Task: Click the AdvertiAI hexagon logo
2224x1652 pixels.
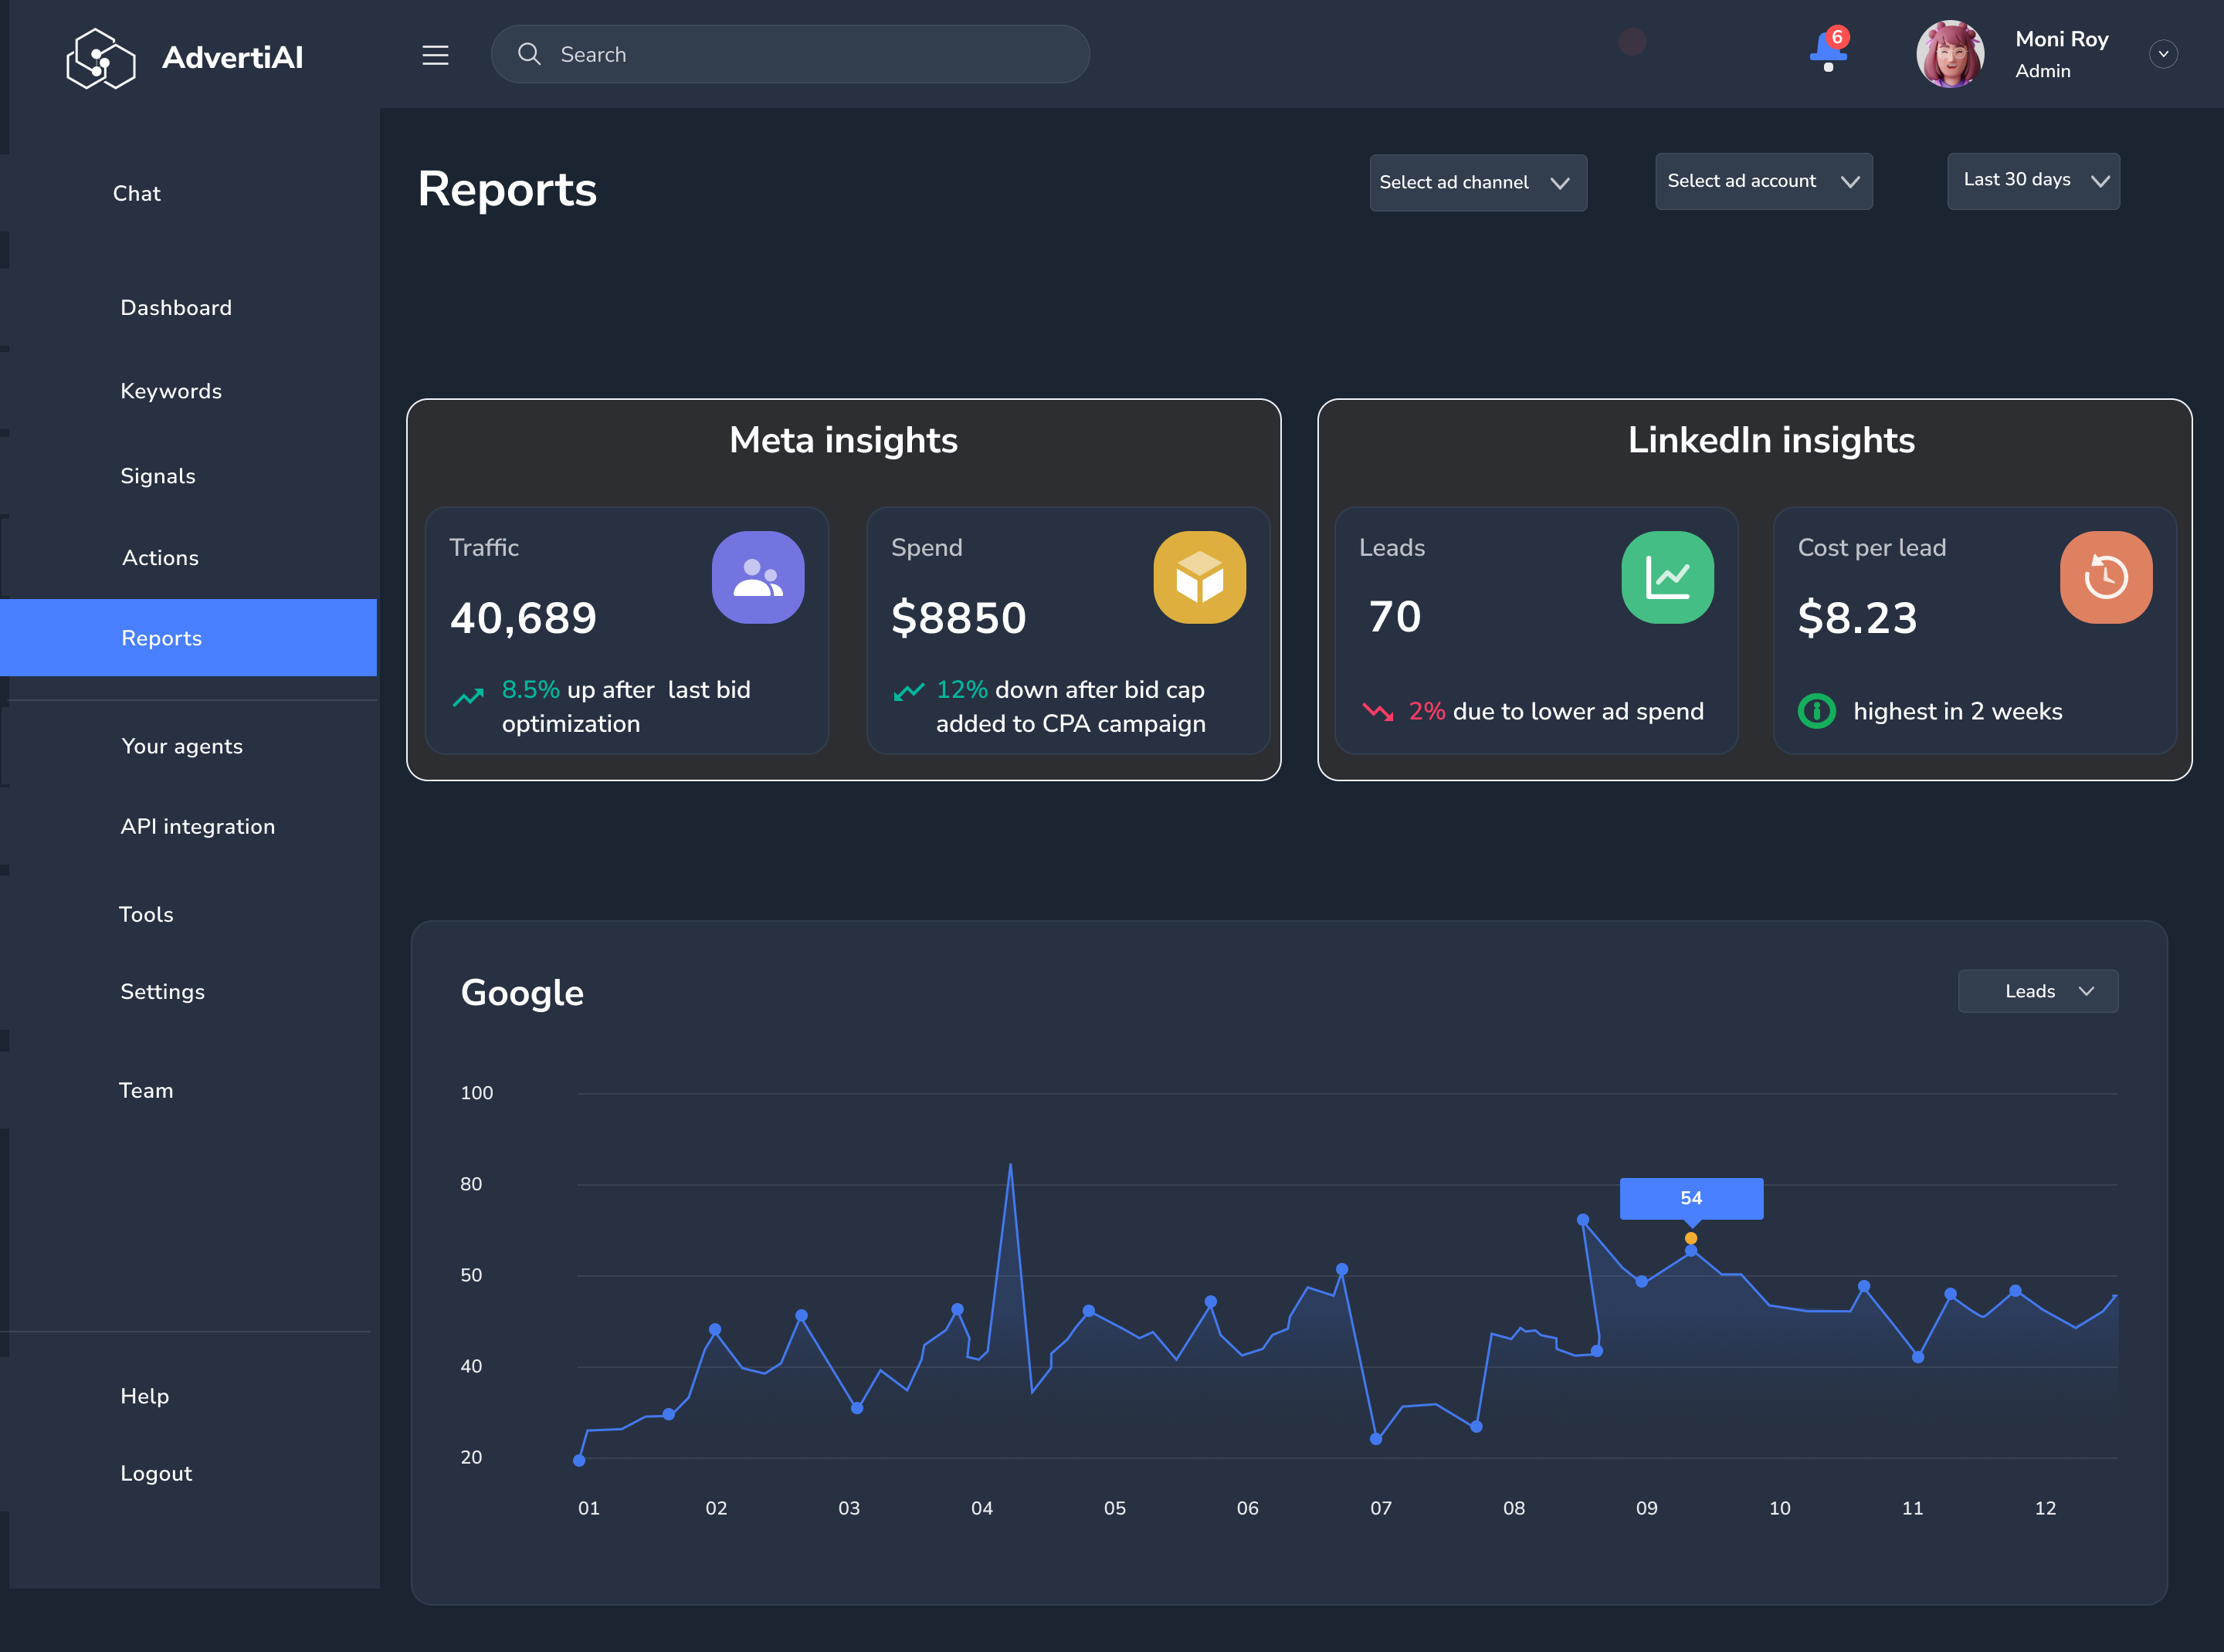Action: click(100, 58)
